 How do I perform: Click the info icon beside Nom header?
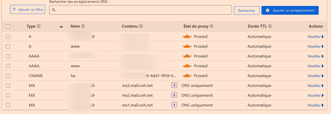(83, 26)
